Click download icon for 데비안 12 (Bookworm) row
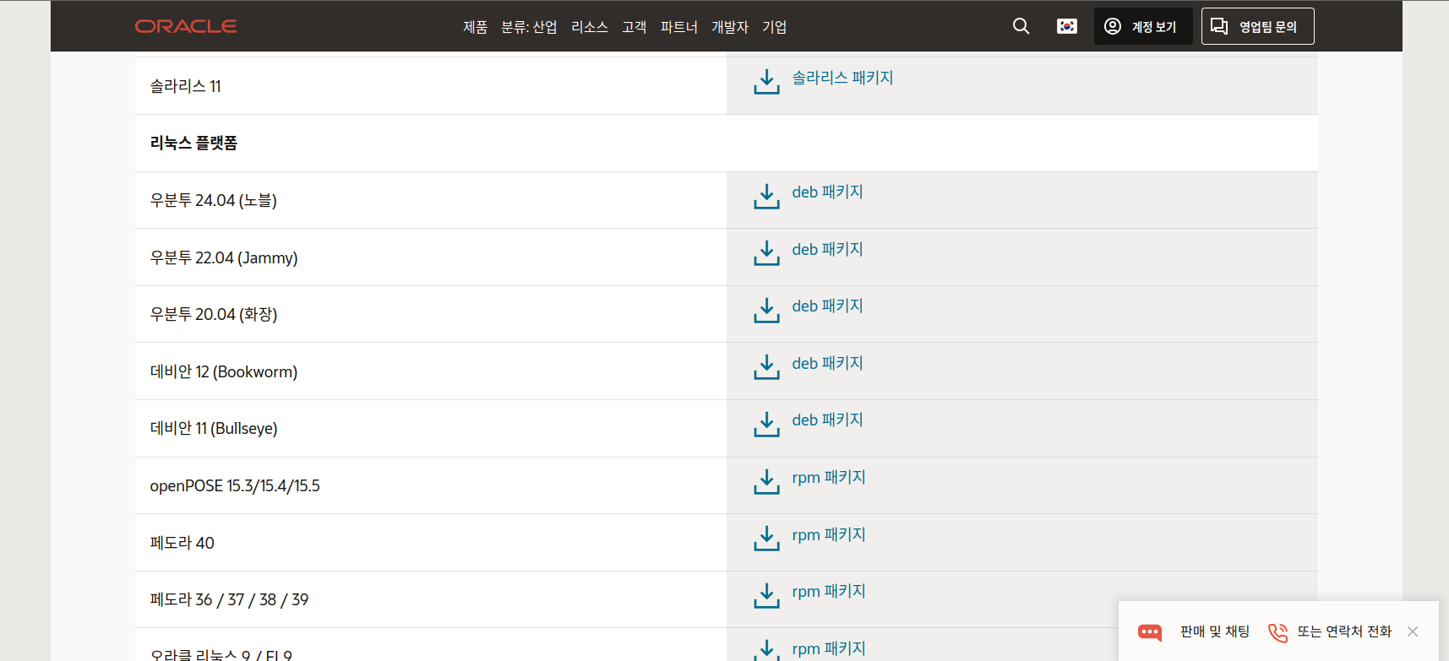 tap(766, 367)
